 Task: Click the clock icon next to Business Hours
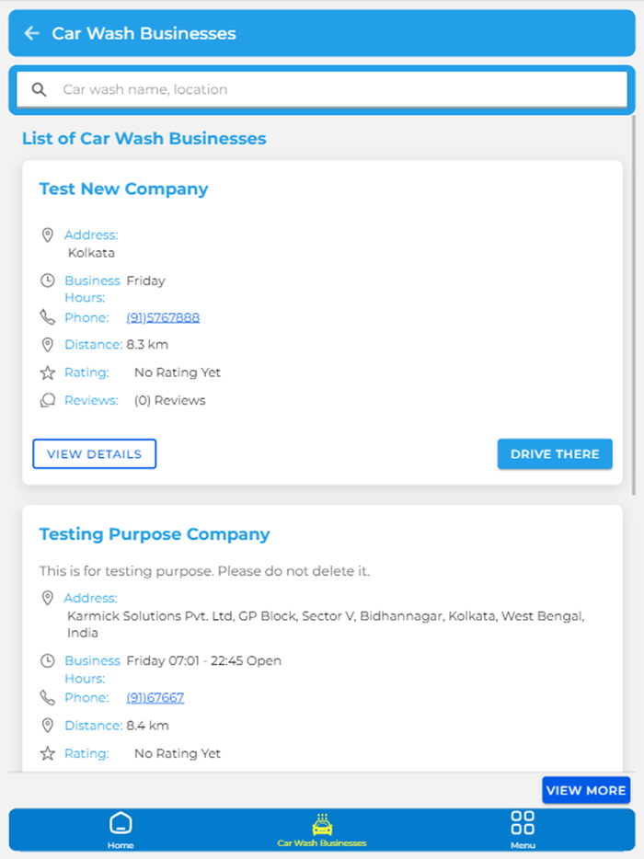pos(48,281)
